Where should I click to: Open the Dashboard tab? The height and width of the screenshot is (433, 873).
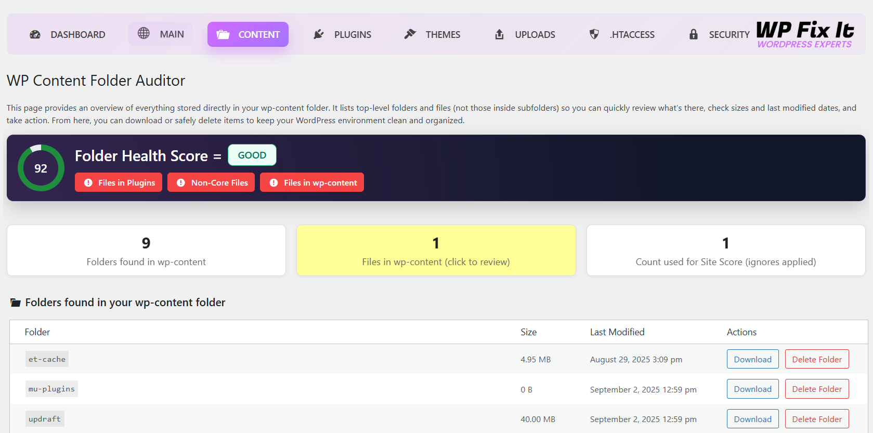pos(68,34)
